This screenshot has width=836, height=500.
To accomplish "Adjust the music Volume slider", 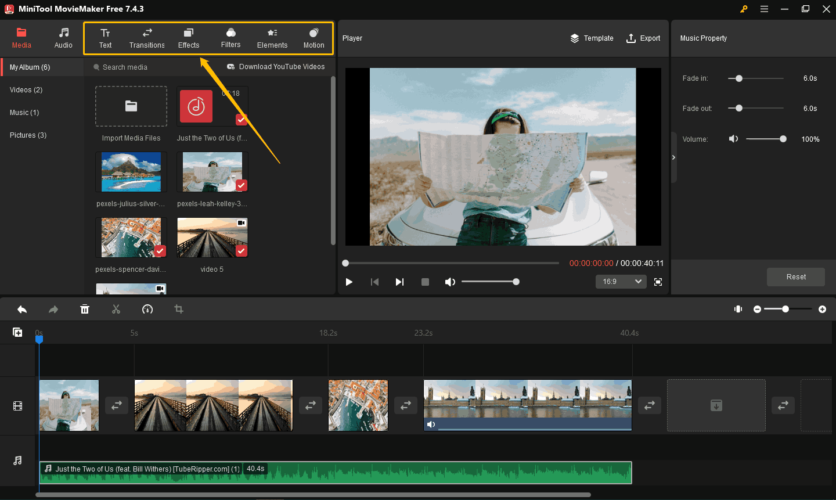I will click(766, 139).
